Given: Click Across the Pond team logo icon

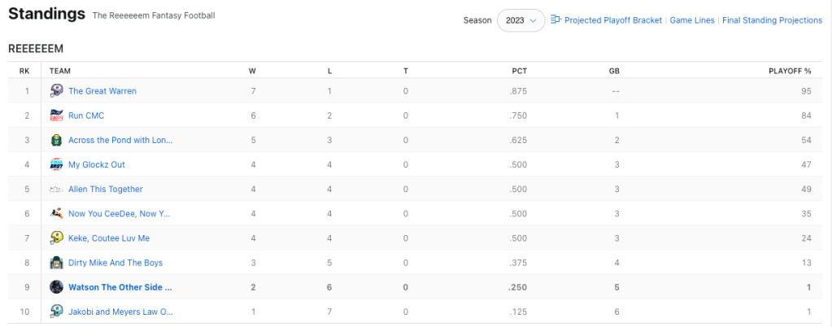Looking at the screenshot, I should coord(57,140).
